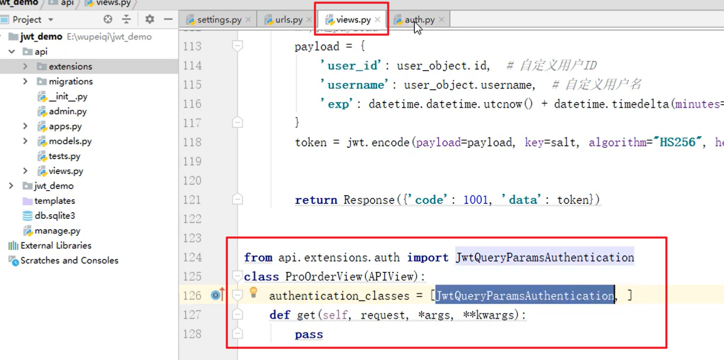Fold the payload dict on line 113
The height and width of the screenshot is (360, 724).
tap(238, 46)
